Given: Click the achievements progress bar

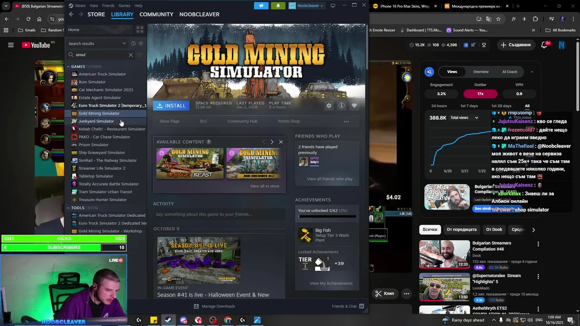Looking at the screenshot, I should (327, 216).
